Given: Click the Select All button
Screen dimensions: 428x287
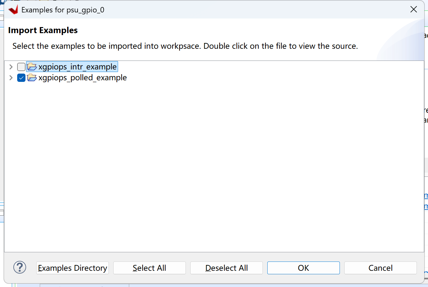Looking at the screenshot, I should [150, 268].
